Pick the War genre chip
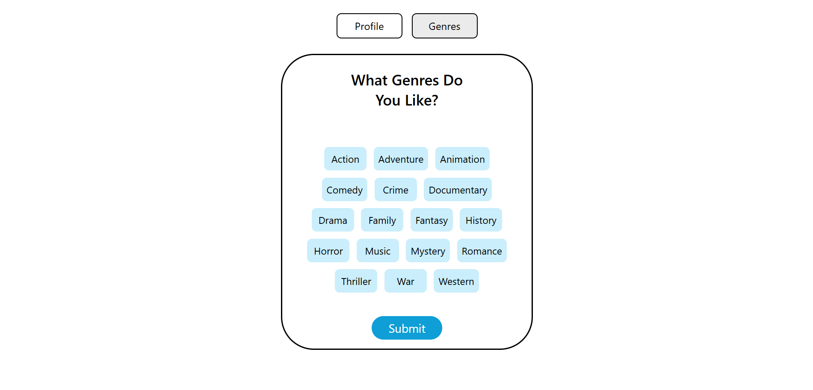The height and width of the screenshot is (390, 813). click(x=405, y=281)
